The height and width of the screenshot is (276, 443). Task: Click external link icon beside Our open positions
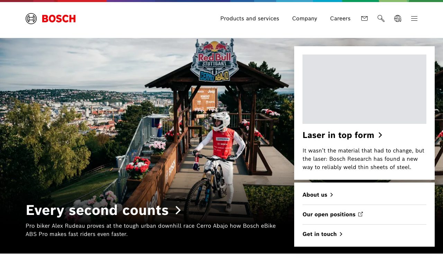pyautogui.click(x=361, y=214)
